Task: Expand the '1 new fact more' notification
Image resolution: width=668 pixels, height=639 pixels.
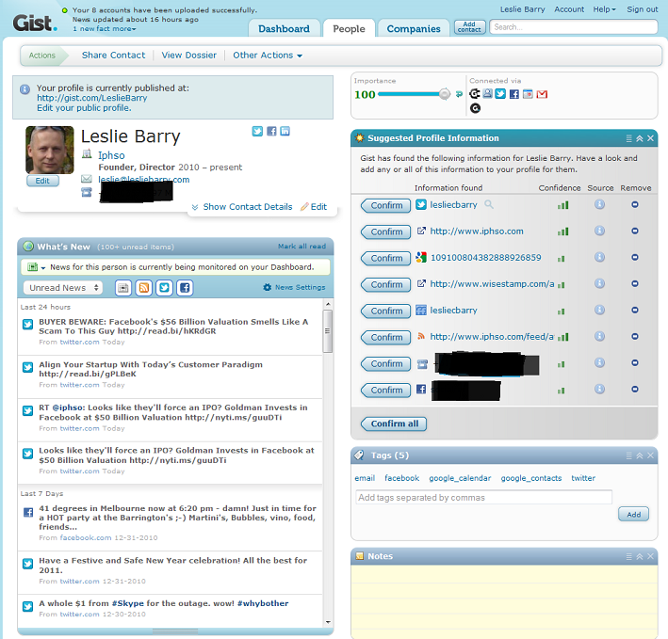Action: pyautogui.click(x=105, y=29)
